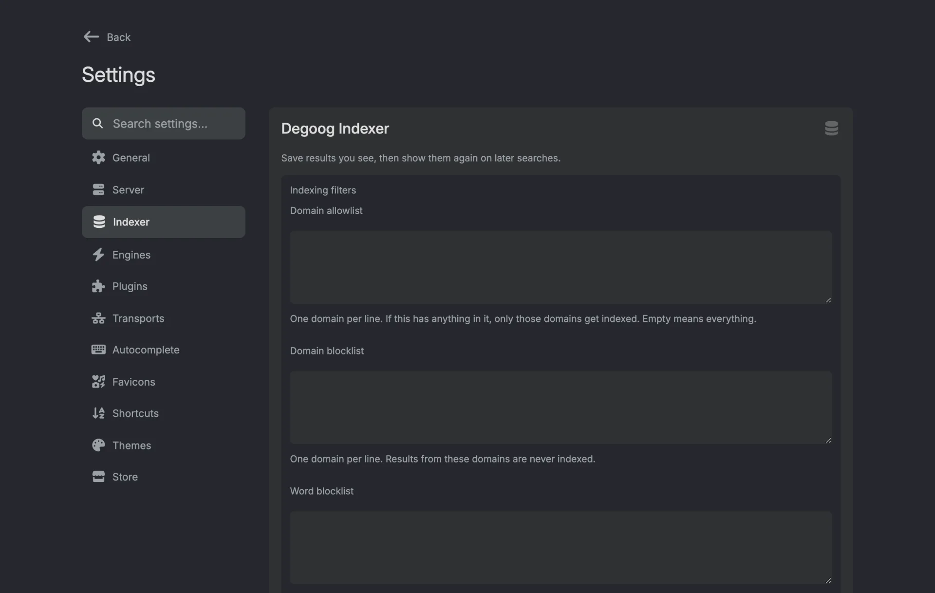
Task: Switch to the Engines section
Action: pos(164,254)
